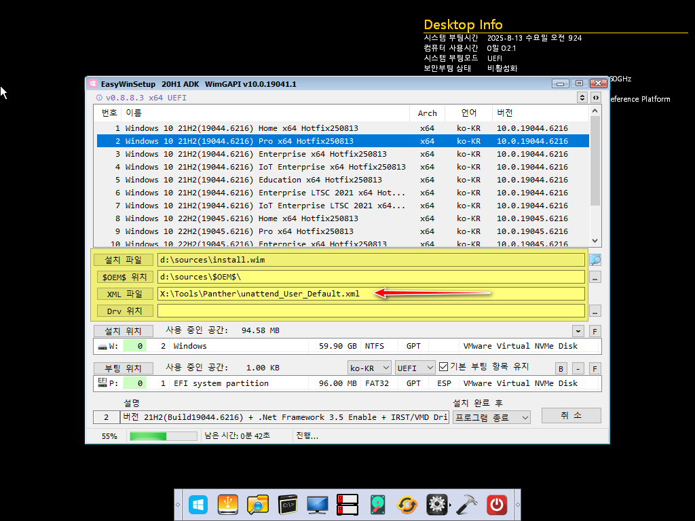695x521 pixels.
Task: Click the 버전 column header
Action: pyautogui.click(x=540, y=113)
